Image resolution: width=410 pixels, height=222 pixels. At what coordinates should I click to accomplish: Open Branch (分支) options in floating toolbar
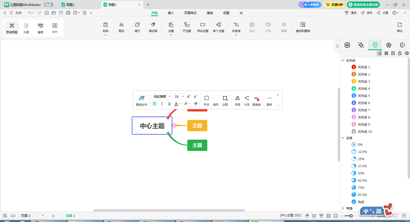tap(247, 101)
